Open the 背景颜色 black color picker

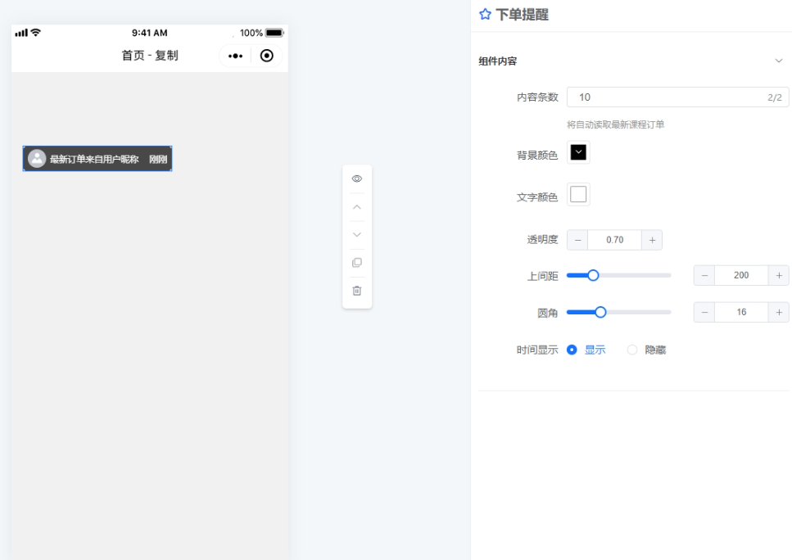(578, 152)
